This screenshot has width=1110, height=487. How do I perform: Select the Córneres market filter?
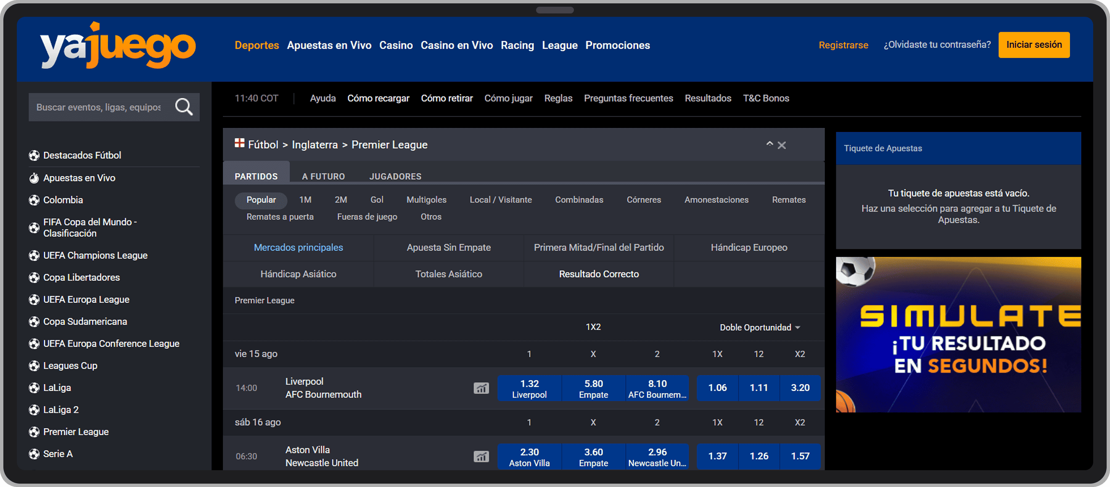tap(644, 199)
